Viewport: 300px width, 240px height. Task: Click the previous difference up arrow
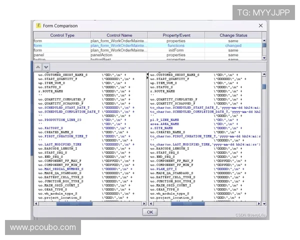[37, 66]
